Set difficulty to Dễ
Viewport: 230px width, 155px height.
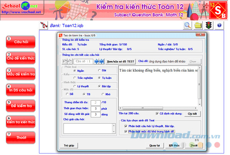coord(67,94)
